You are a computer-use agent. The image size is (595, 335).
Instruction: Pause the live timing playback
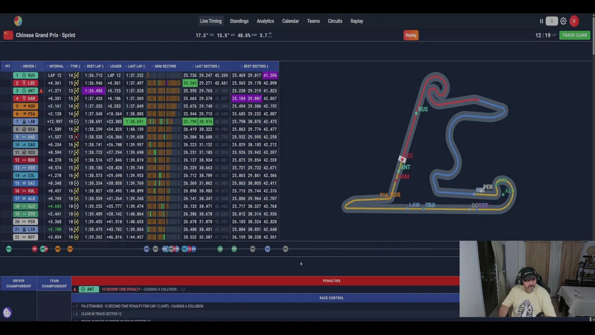click(x=542, y=21)
